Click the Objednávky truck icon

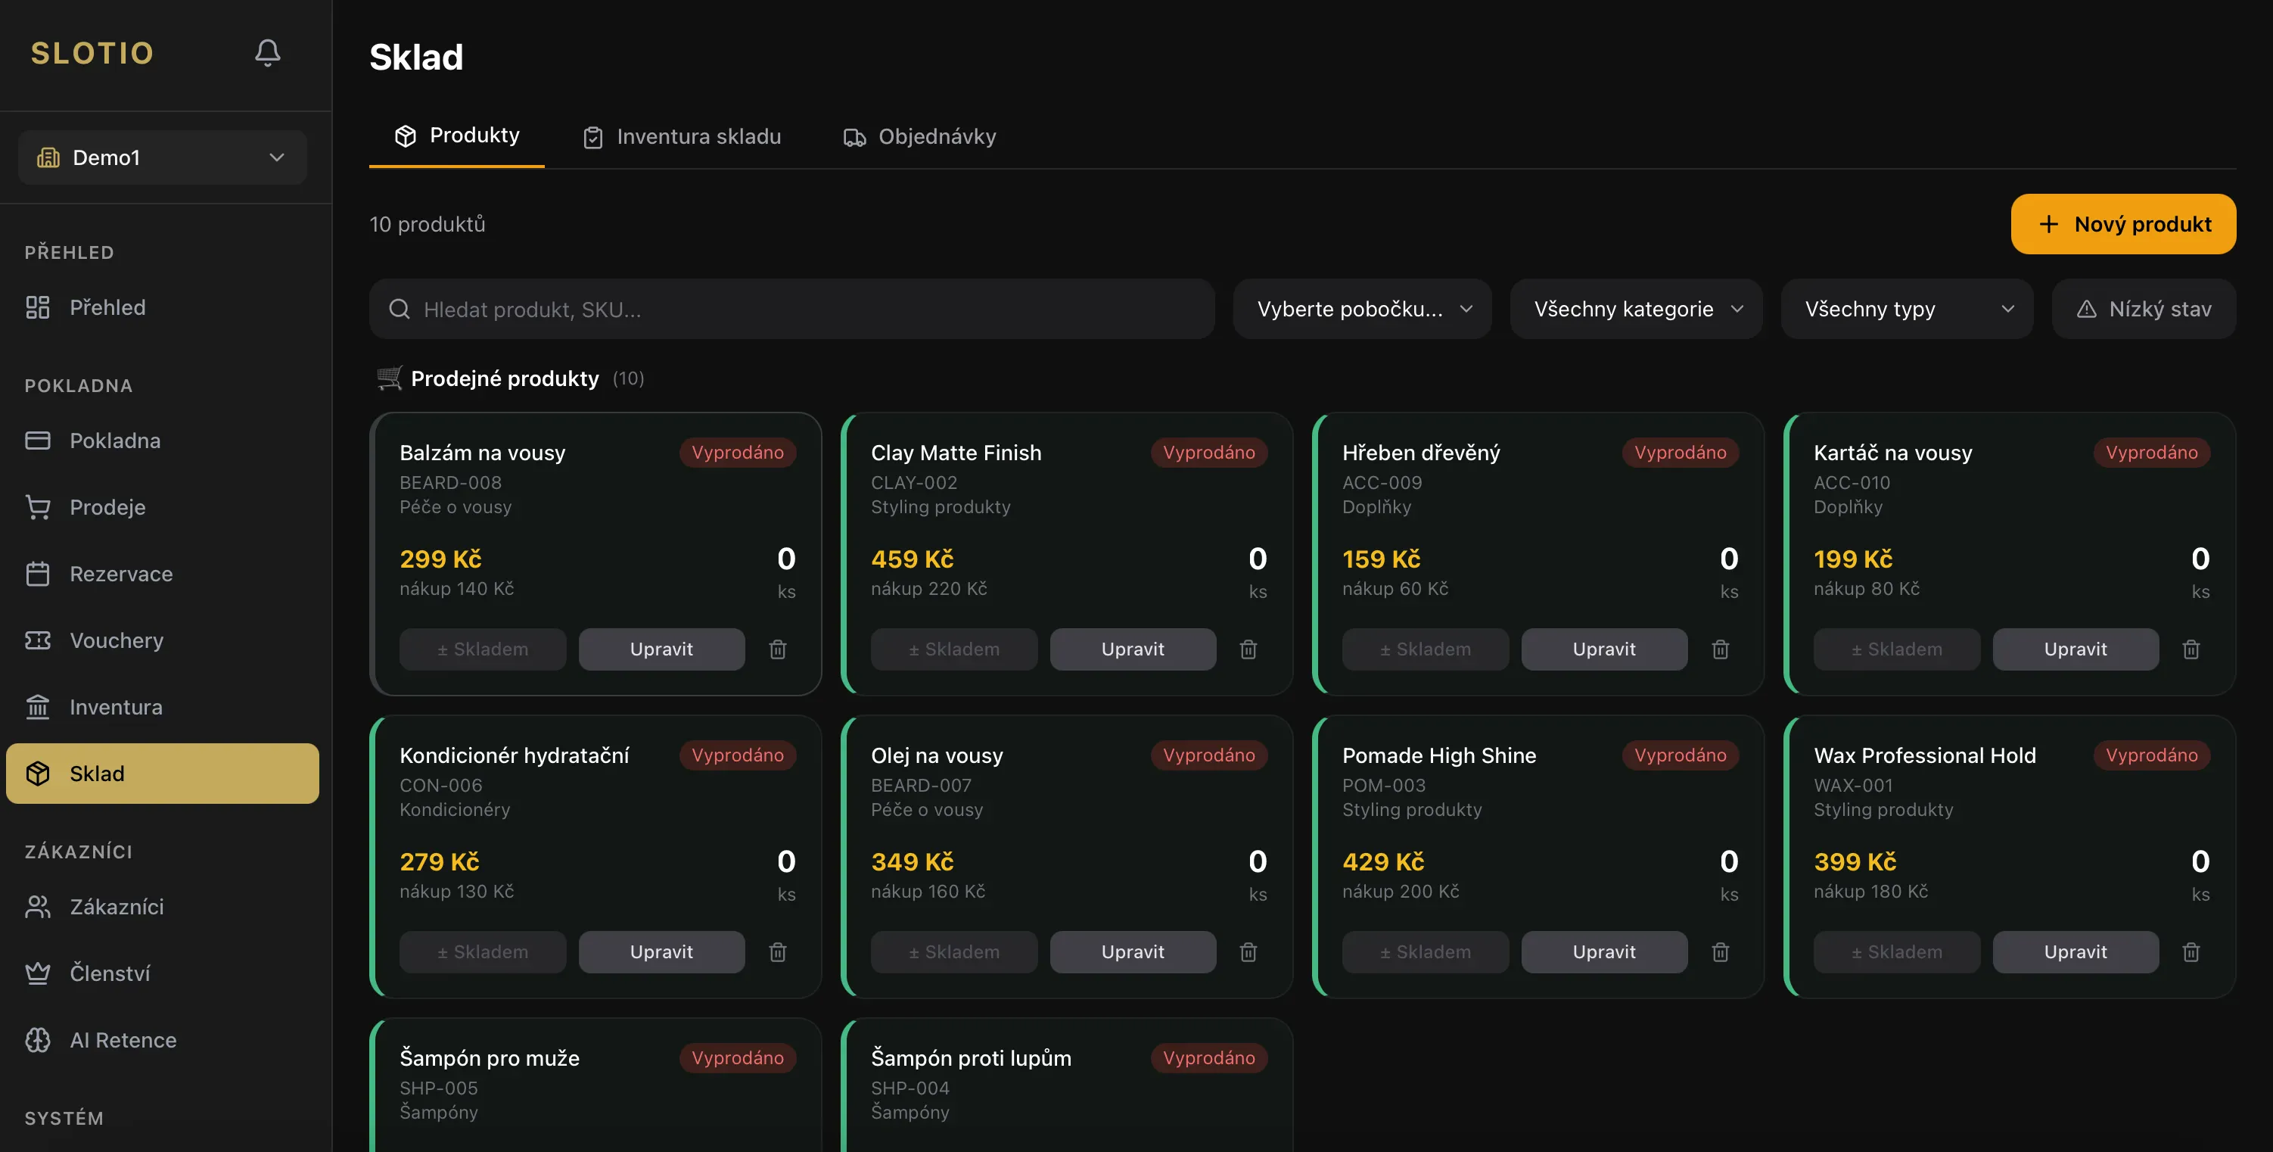click(854, 137)
